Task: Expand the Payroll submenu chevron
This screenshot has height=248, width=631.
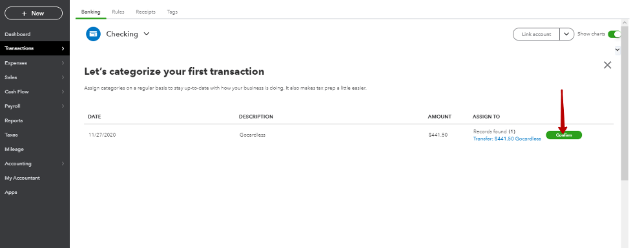Action: tap(63, 106)
